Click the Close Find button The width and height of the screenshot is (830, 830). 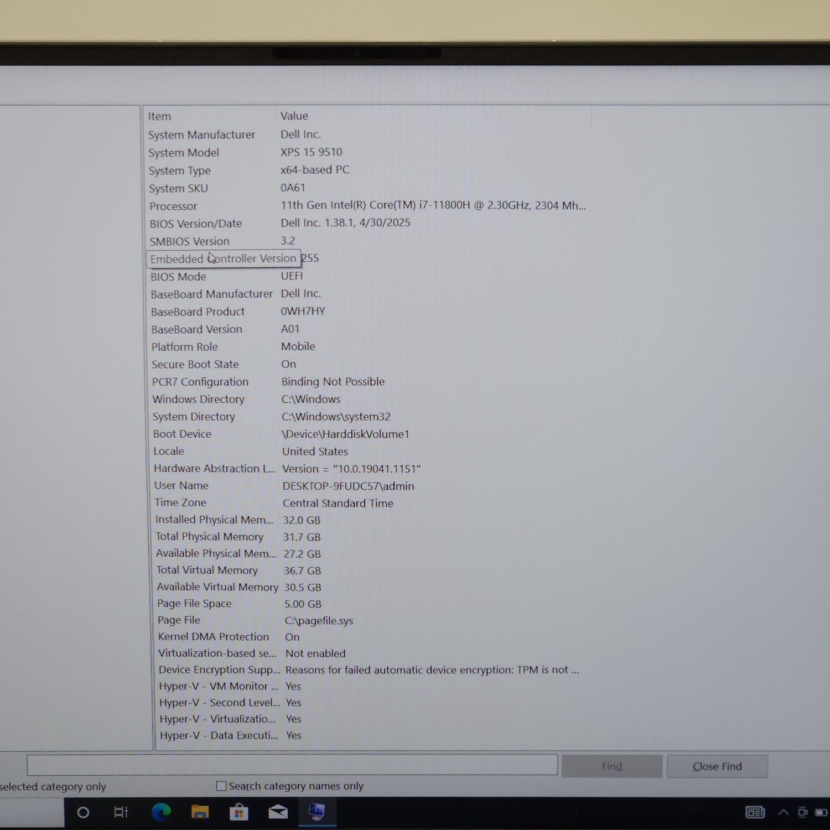(x=717, y=766)
